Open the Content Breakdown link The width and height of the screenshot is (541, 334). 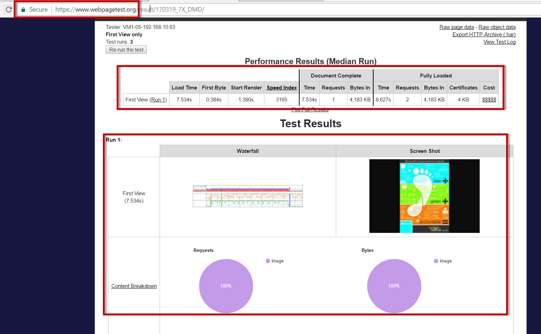(134, 286)
